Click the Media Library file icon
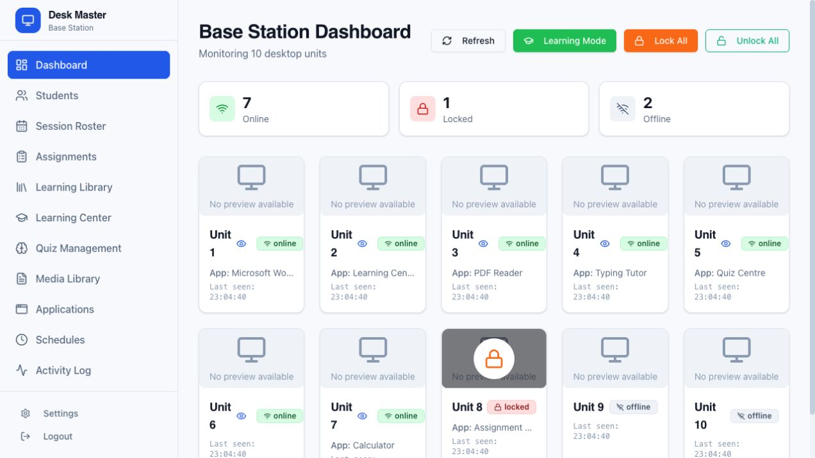Screen dimensions: 815x458 pyautogui.click(x=22, y=279)
